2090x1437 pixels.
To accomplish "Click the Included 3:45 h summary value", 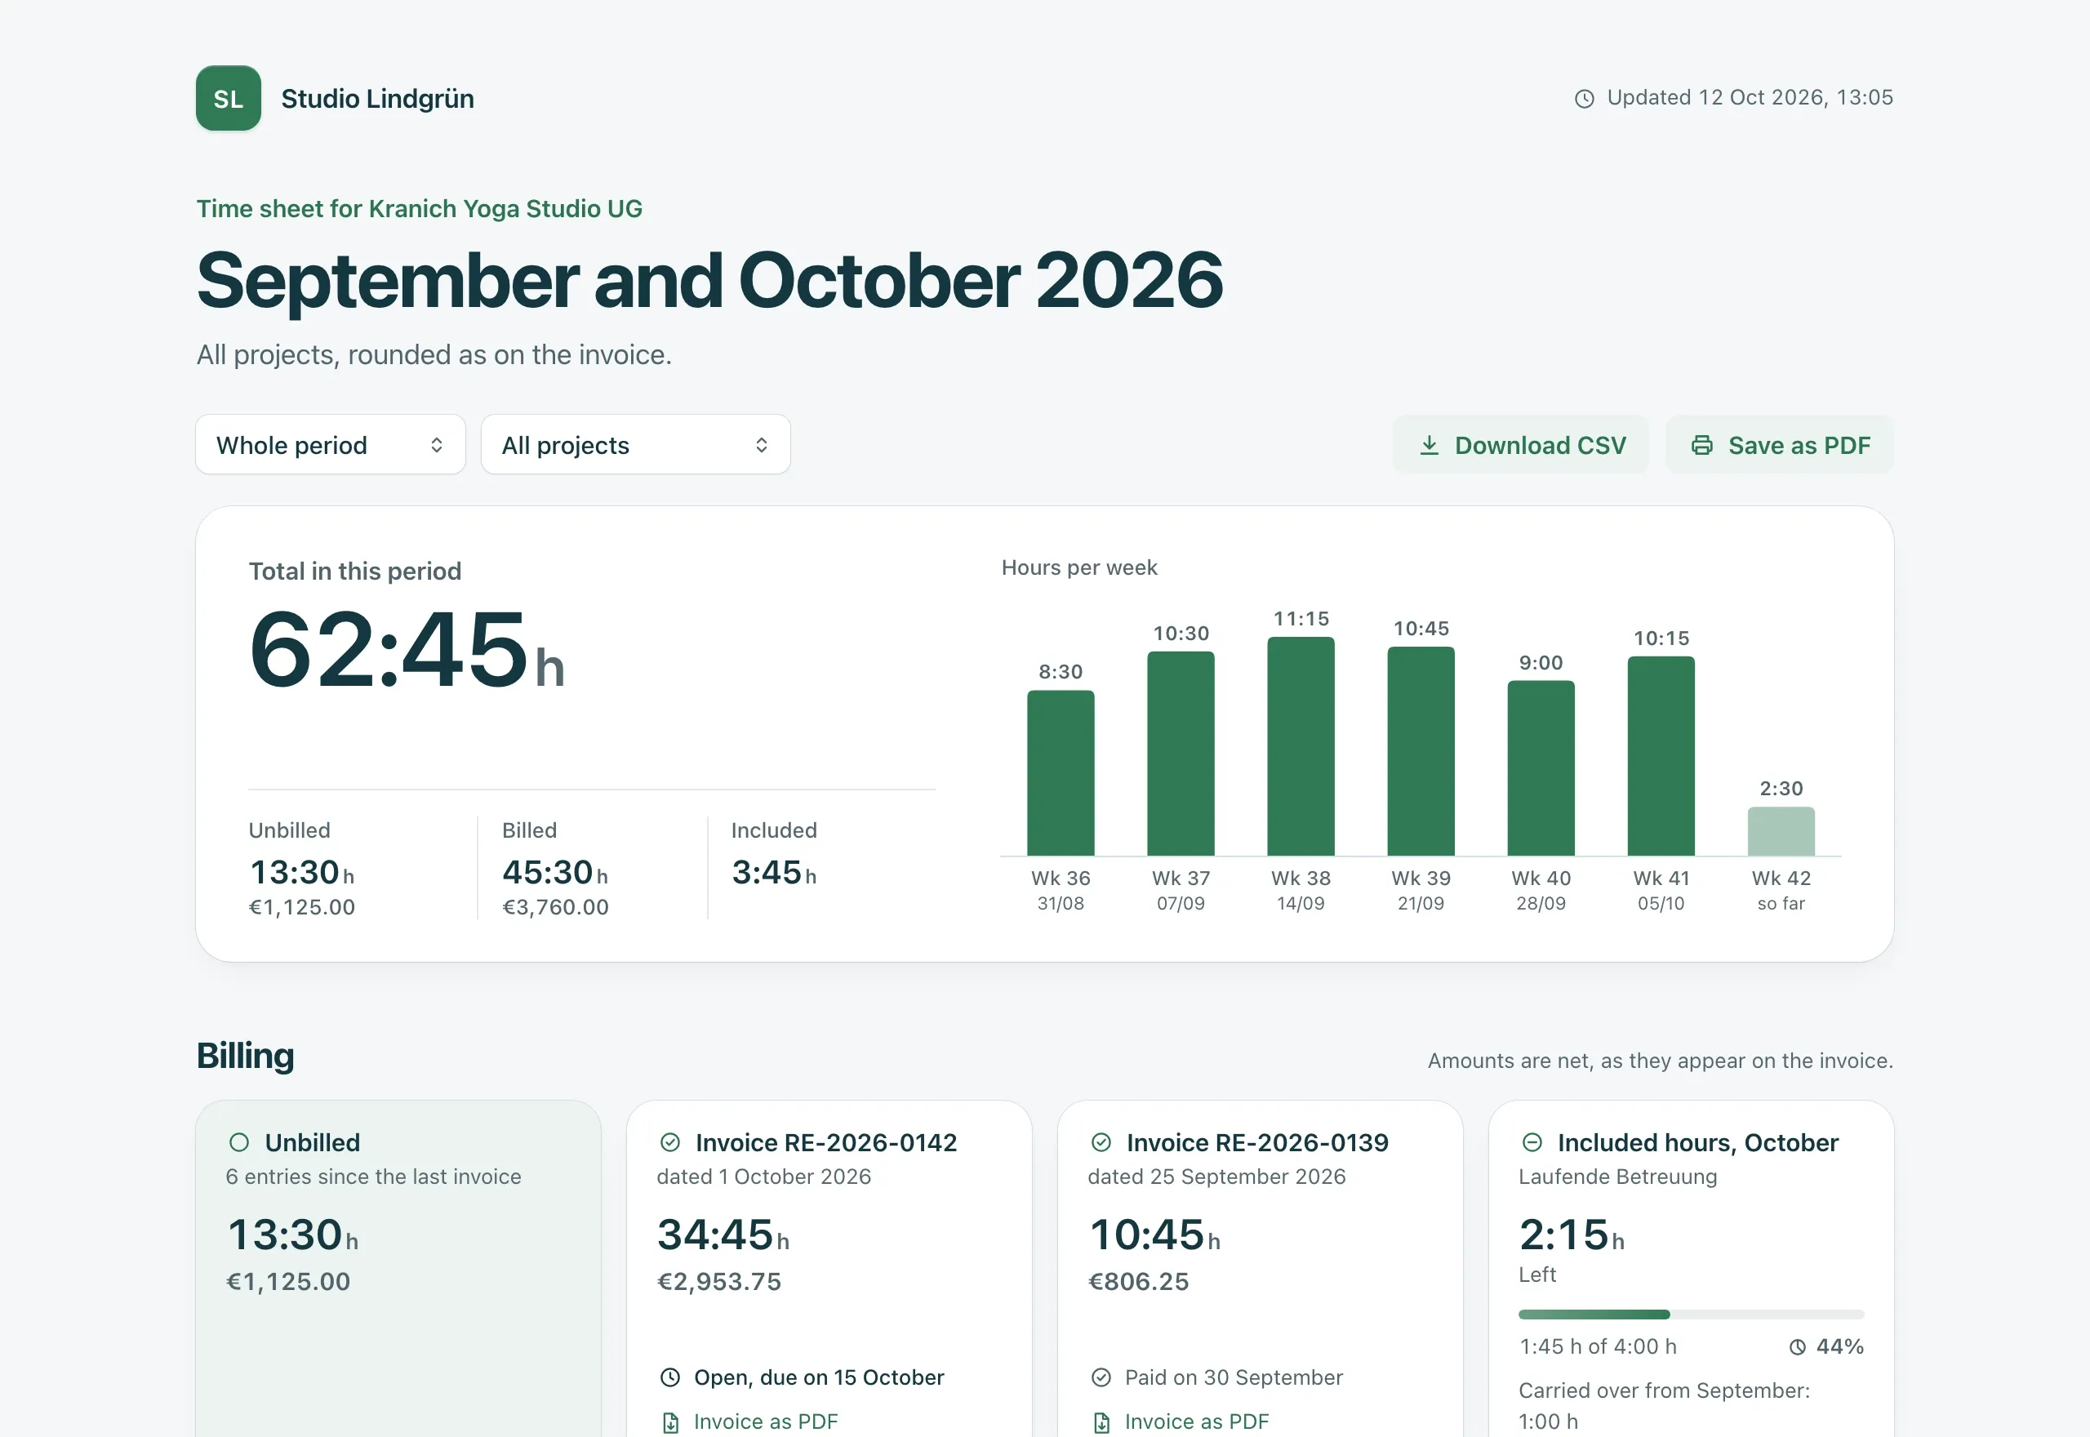I will (774, 873).
